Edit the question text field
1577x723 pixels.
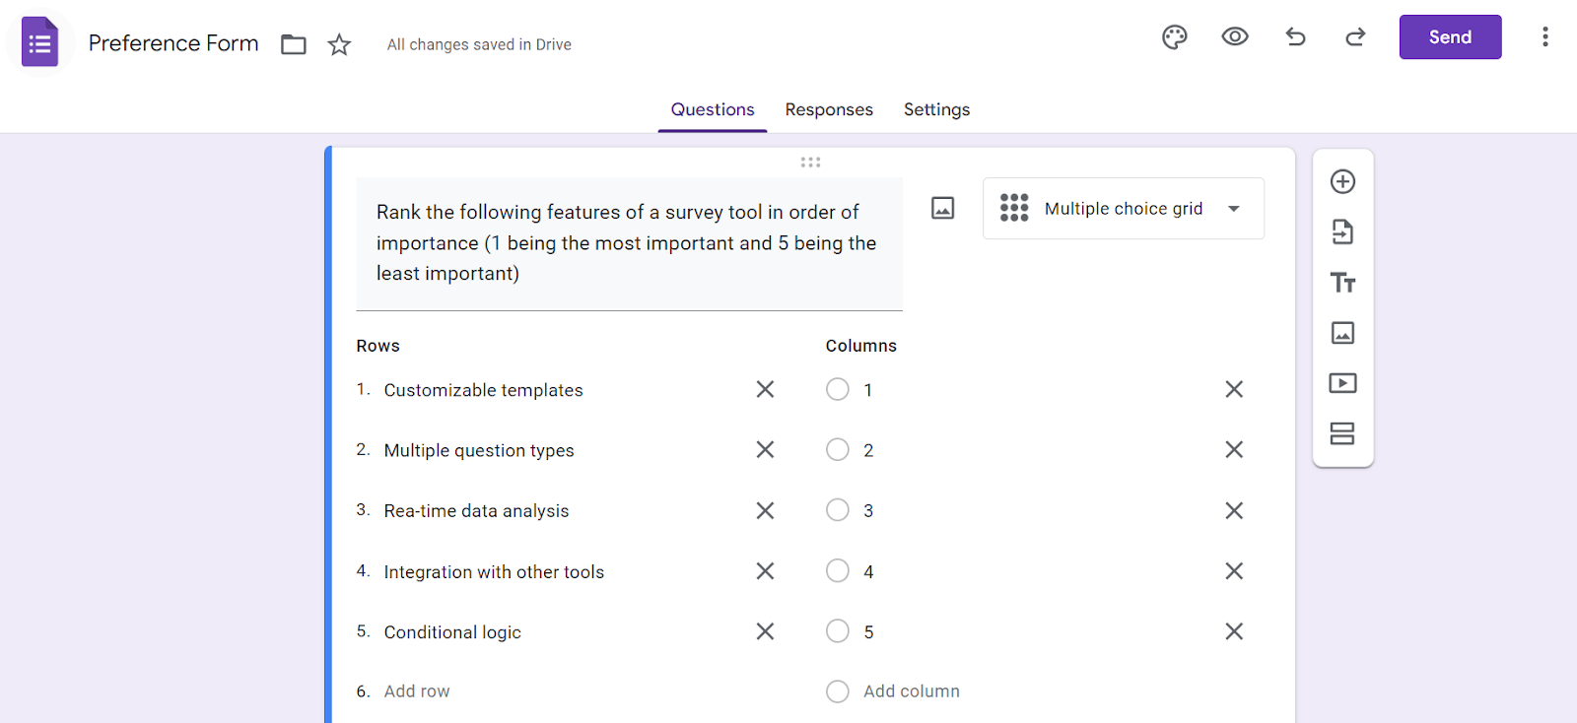(629, 243)
